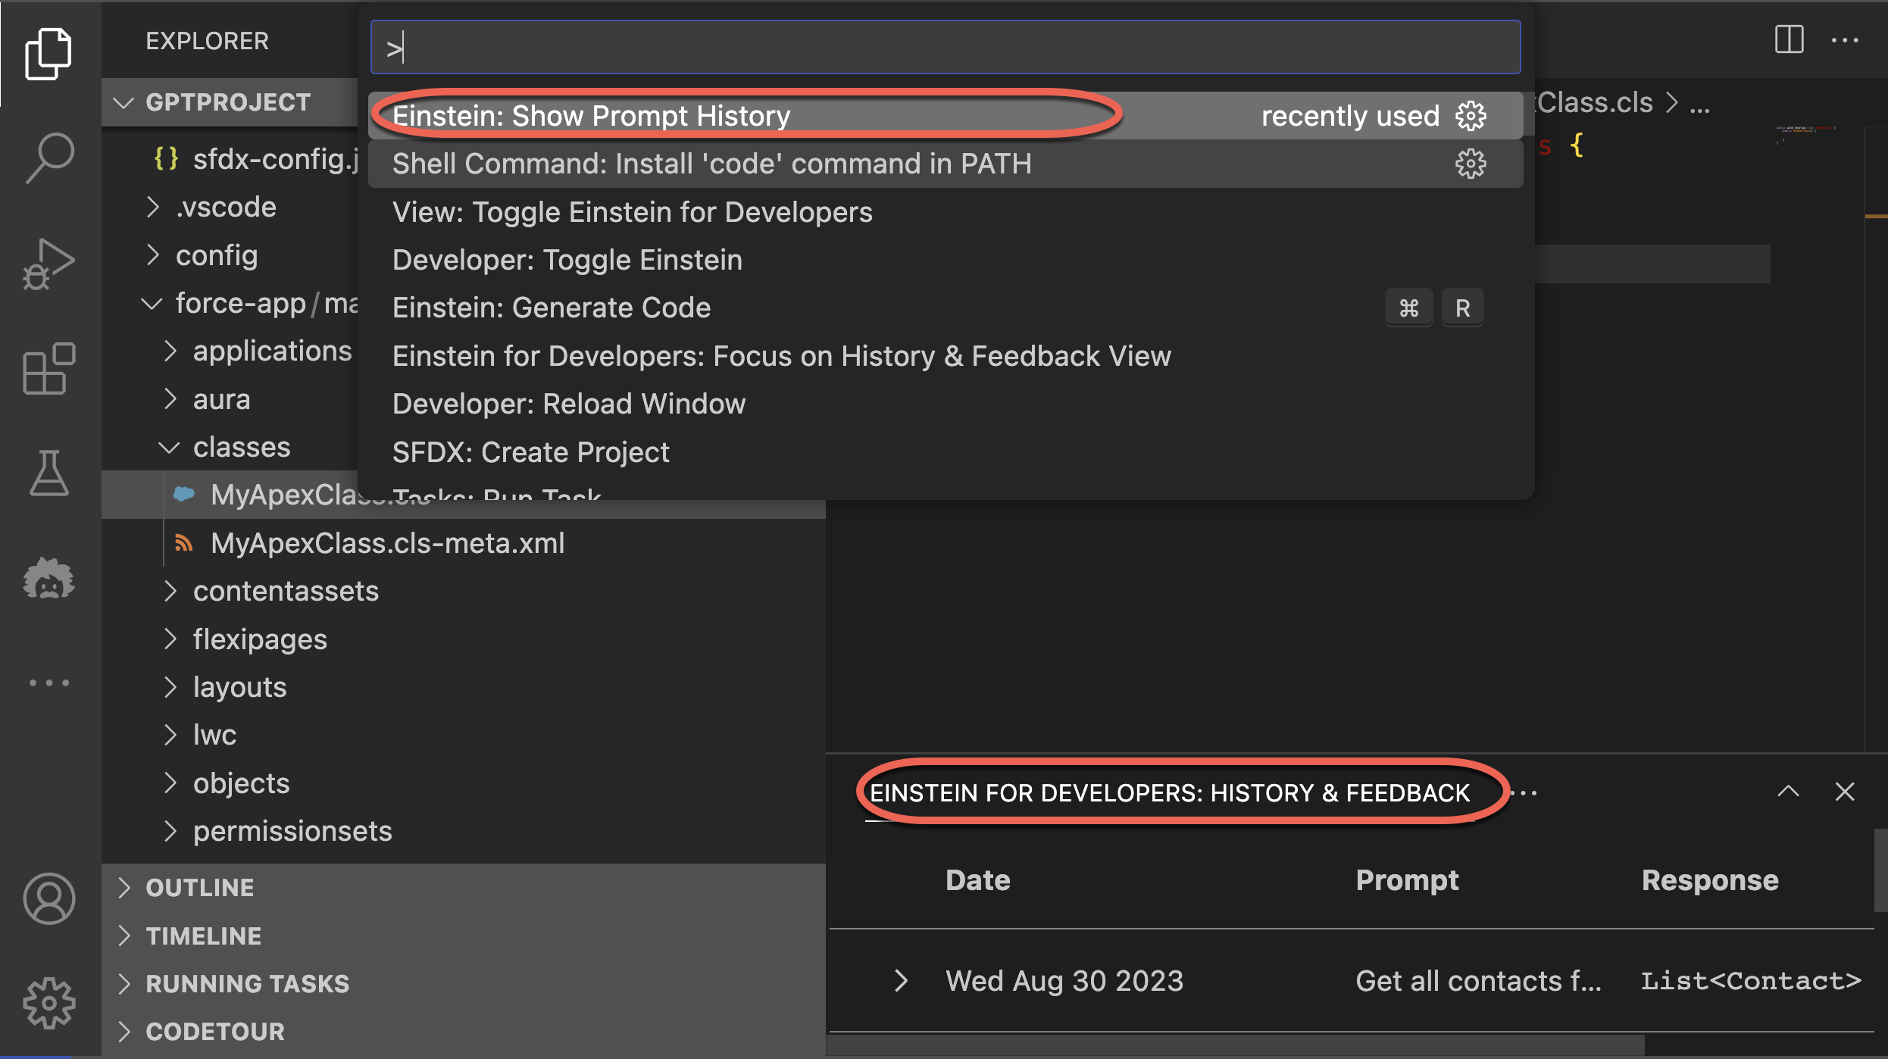Click the EXPLORER sidebar title

pos(207,41)
